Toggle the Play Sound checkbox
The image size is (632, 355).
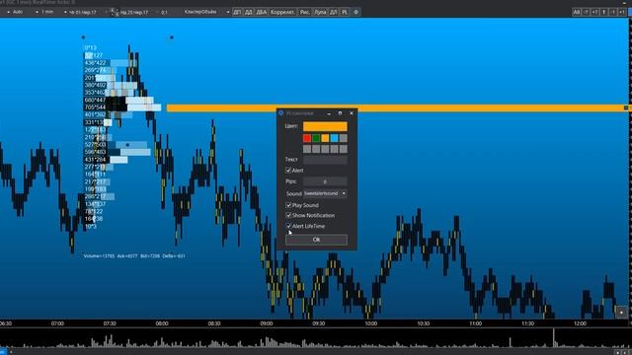tap(288, 205)
